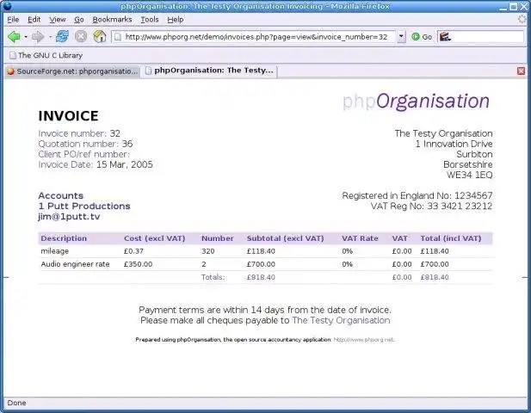Click the Done status bar message
Viewport: 531px width, 413px height.
(x=16, y=403)
